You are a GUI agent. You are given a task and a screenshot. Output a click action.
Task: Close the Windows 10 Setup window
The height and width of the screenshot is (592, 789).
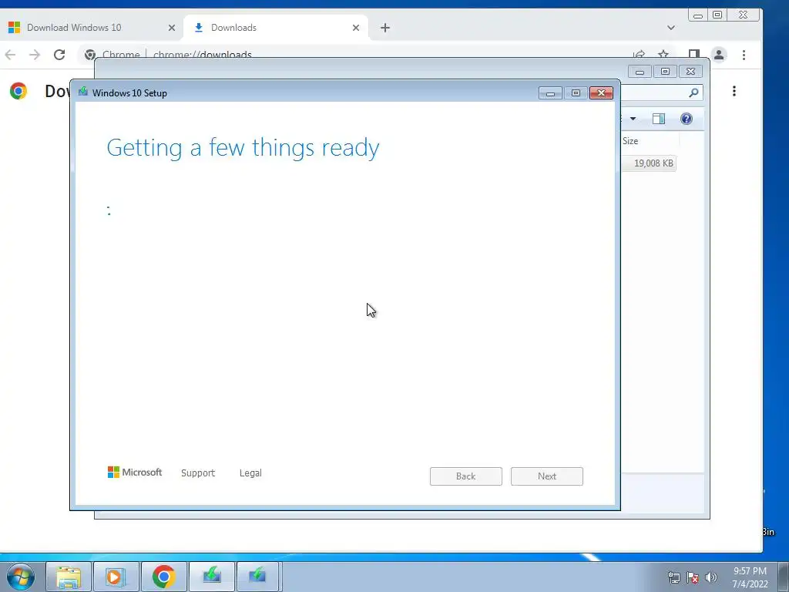click(x=601, y=93)
